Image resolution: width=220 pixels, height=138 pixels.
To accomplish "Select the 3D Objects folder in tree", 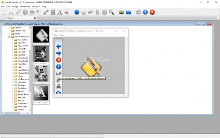I will (21, 40).
